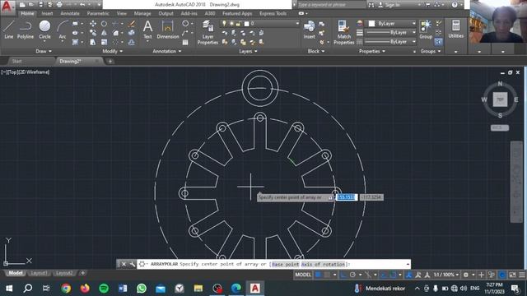Screen dimensions: 527x296
Task: Click the Scale tool in Modify panel
Action: (x=105, y=42)
